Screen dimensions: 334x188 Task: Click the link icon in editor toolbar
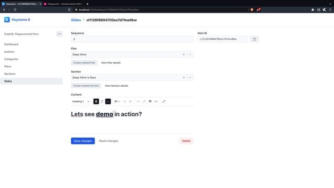(144, 101)
